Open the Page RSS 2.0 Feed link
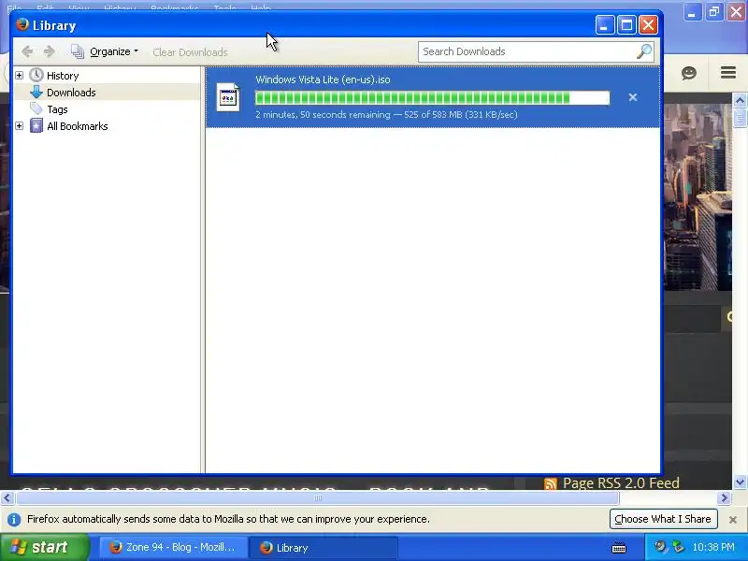Viewport: 748px width, 561px height. 621,483
